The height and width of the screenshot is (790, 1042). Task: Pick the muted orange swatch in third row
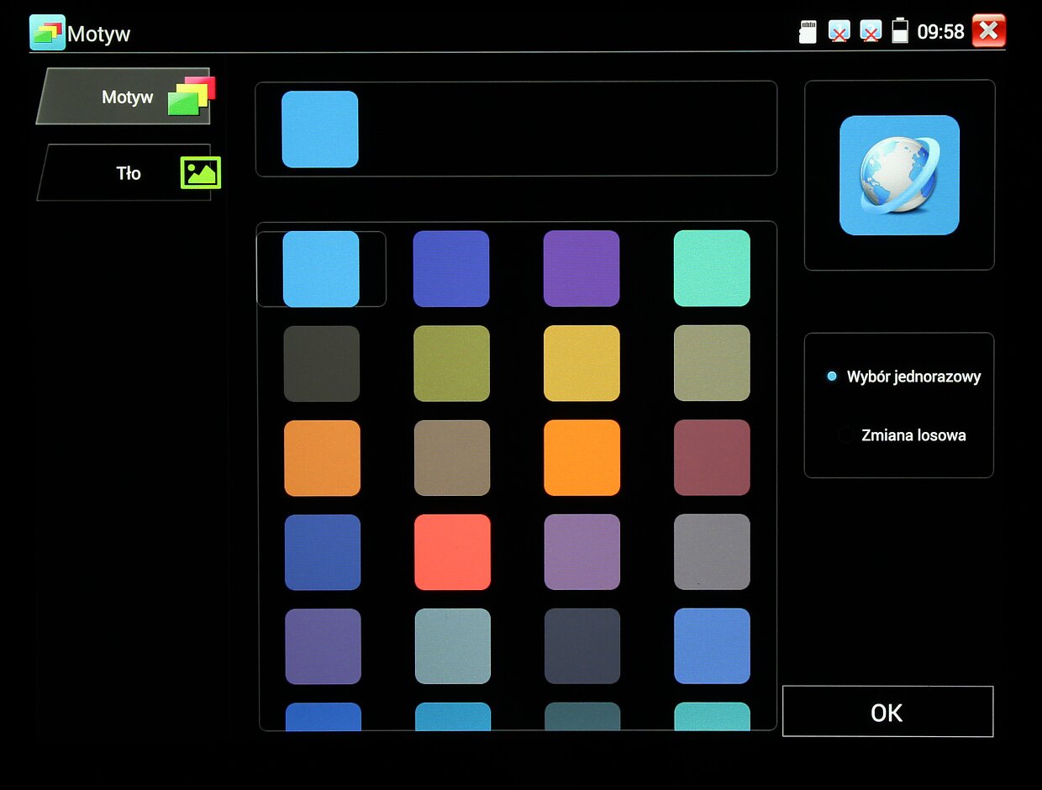pos(322,458)
